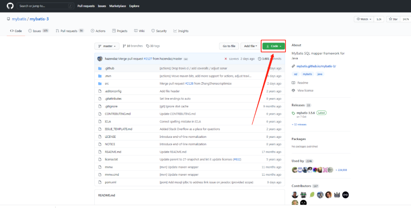Viewport: 411px width, 208px height.
Task: Open the Insights tab
Action: [x=181, y=31]
